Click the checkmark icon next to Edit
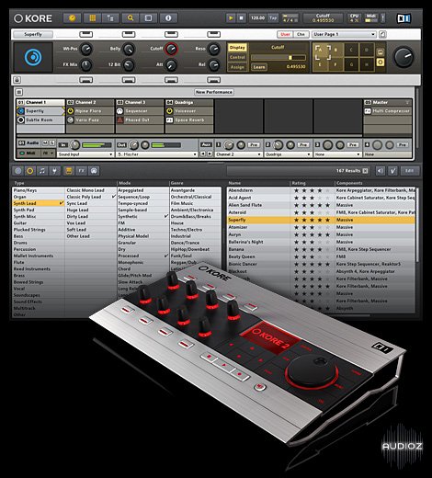 [x=392, y=171]
